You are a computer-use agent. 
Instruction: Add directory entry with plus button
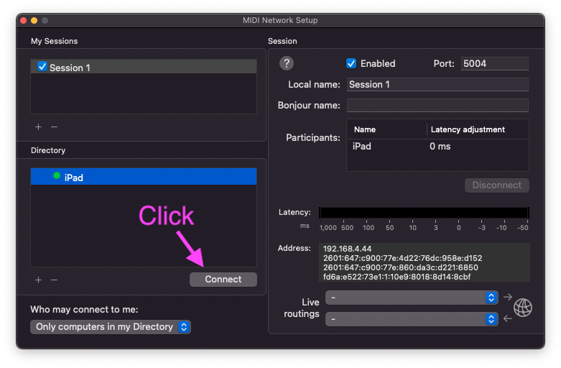38,280
